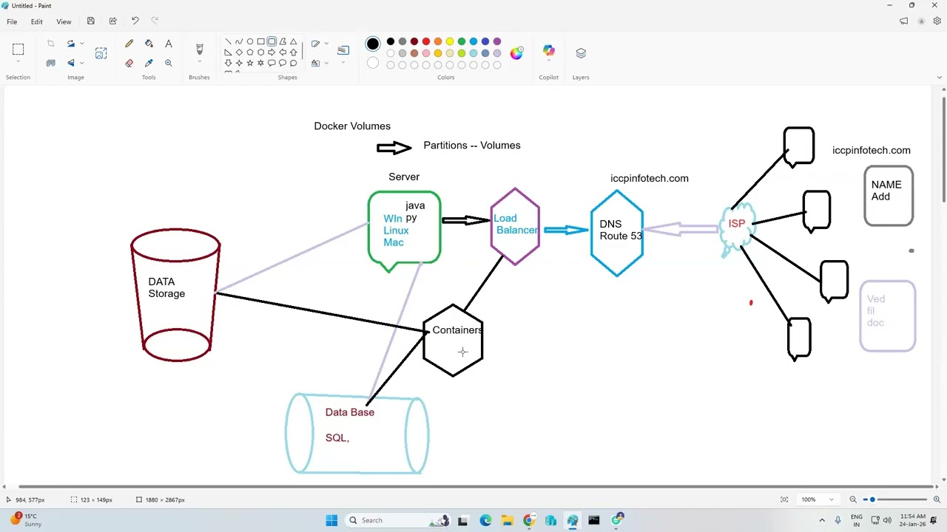This screenshot has width=947, height=532.
Task: Open the Copilot icon in ribbon
Action: tap(549, 50)
